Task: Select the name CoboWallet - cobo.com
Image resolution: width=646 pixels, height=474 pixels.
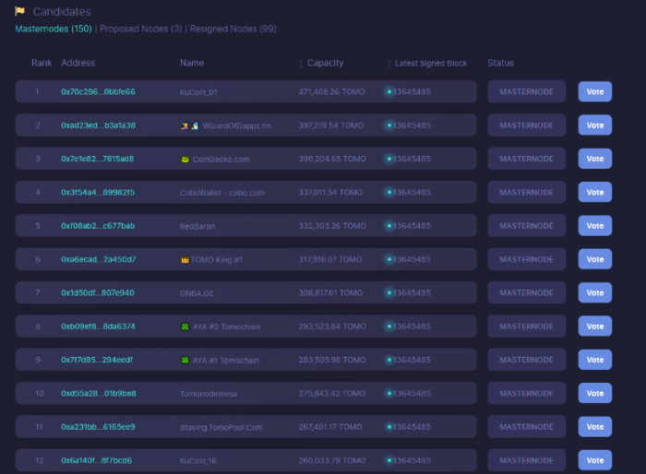Action: coord(222,193)
